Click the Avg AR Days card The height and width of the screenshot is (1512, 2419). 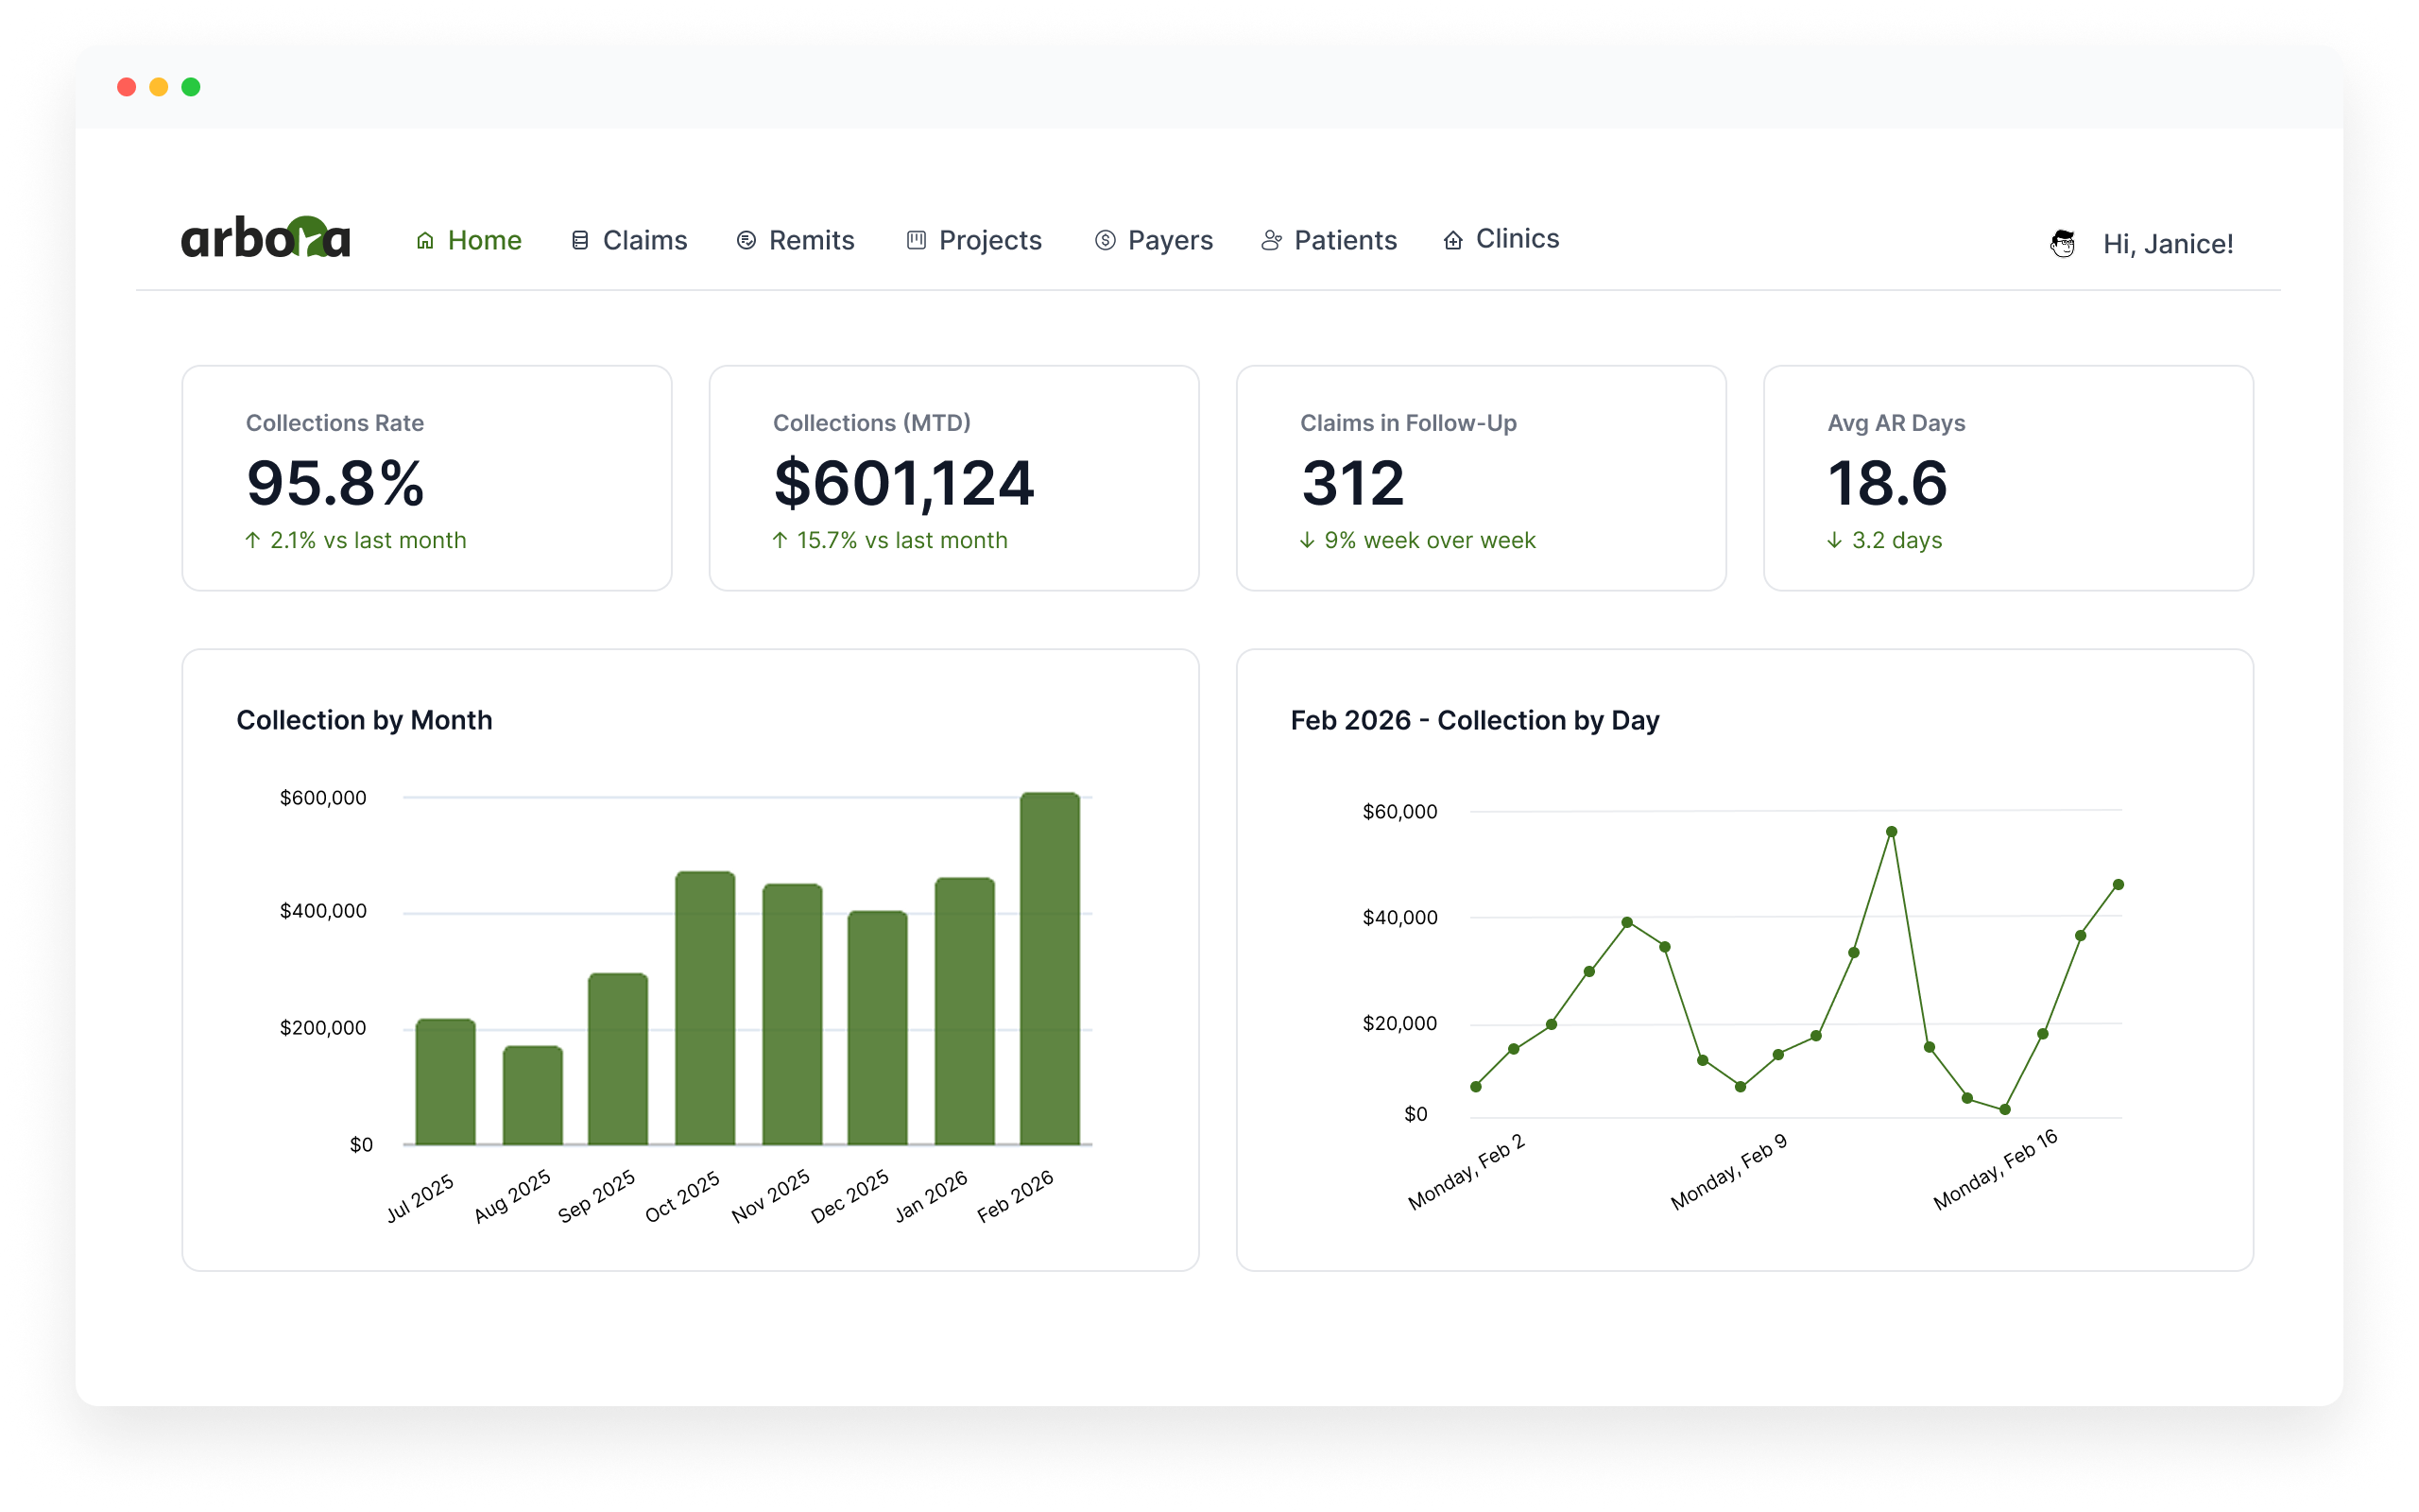click(x=2007, y=478)
